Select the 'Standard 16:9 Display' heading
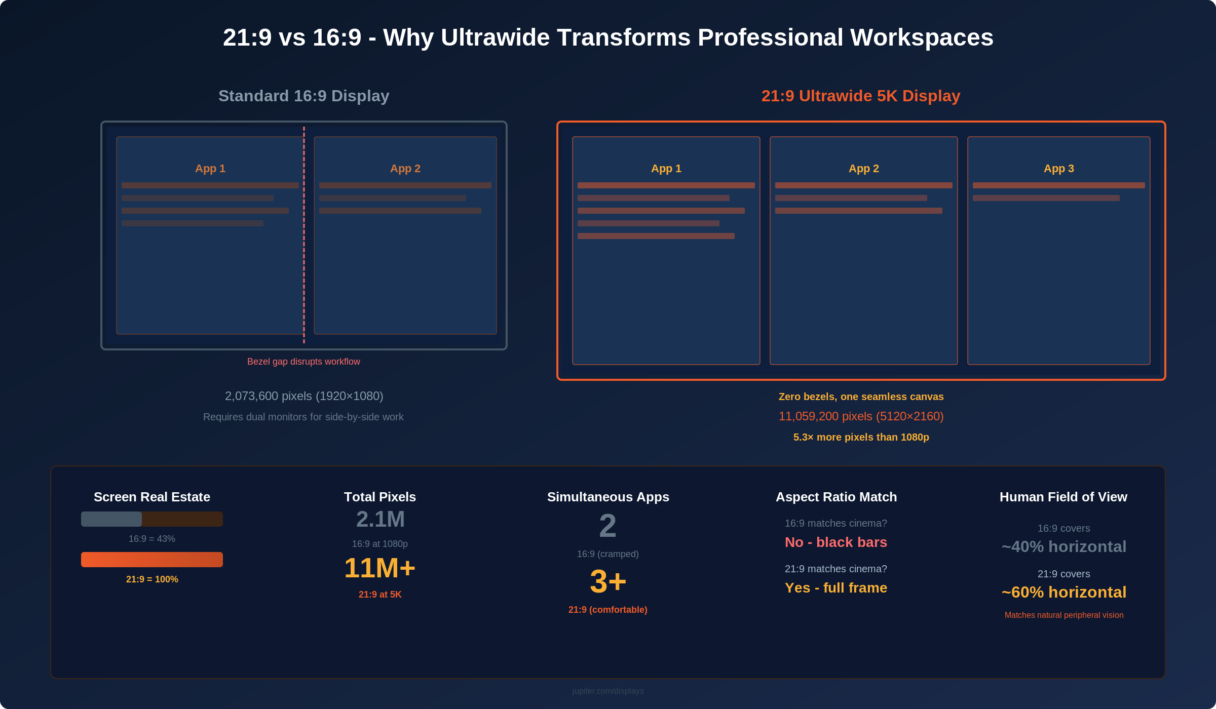Screen dimensions: 1216x709 tap(303, 96)
